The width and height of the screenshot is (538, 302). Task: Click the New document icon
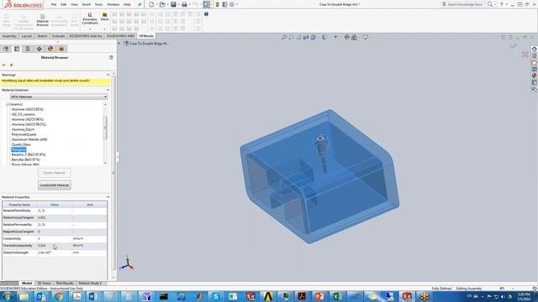coord(151,4)
